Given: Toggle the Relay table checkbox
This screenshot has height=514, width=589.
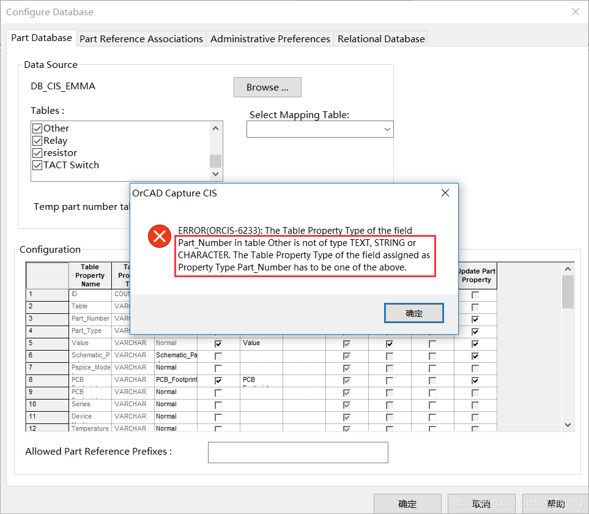Looking at the screenshot, I should tap(37, 141).
